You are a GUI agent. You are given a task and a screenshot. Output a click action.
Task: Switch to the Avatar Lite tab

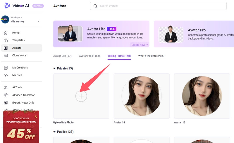(x=62, y=56)
